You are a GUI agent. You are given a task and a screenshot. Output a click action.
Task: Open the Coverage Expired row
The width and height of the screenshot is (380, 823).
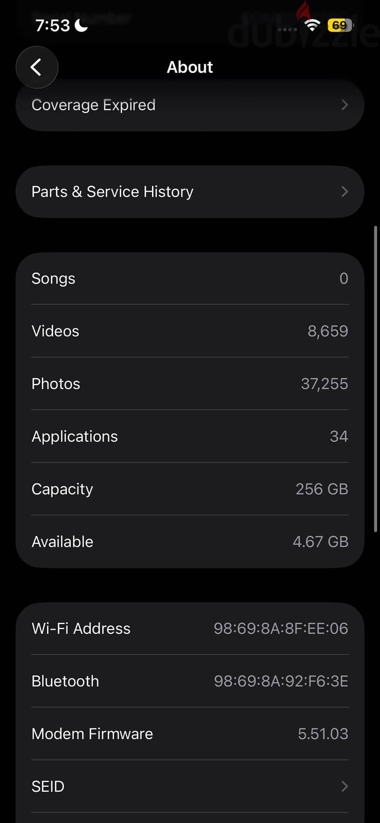tap(190, 105)
